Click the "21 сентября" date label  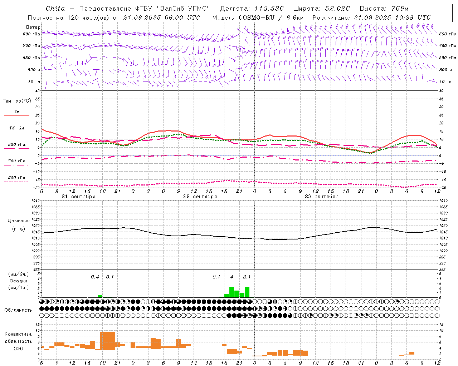tap(78, 197)
